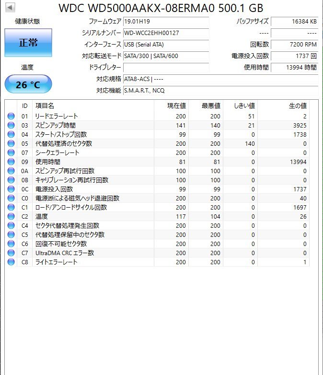The image size is (323, 375).
Task: Click the status orb for C0 row
Action: [x=11, y=198]
